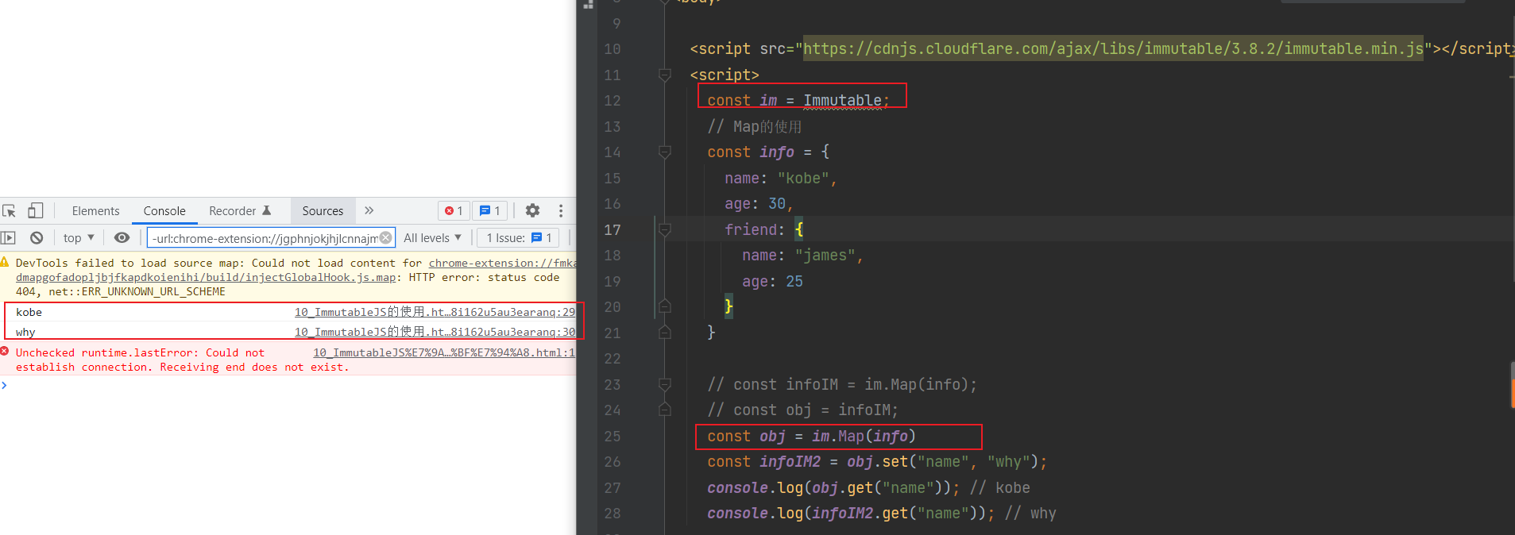This screenshot has width=1515, height=535.
Task: Place the cursor on '// Map的使用' comment
Action: (755, 126)
